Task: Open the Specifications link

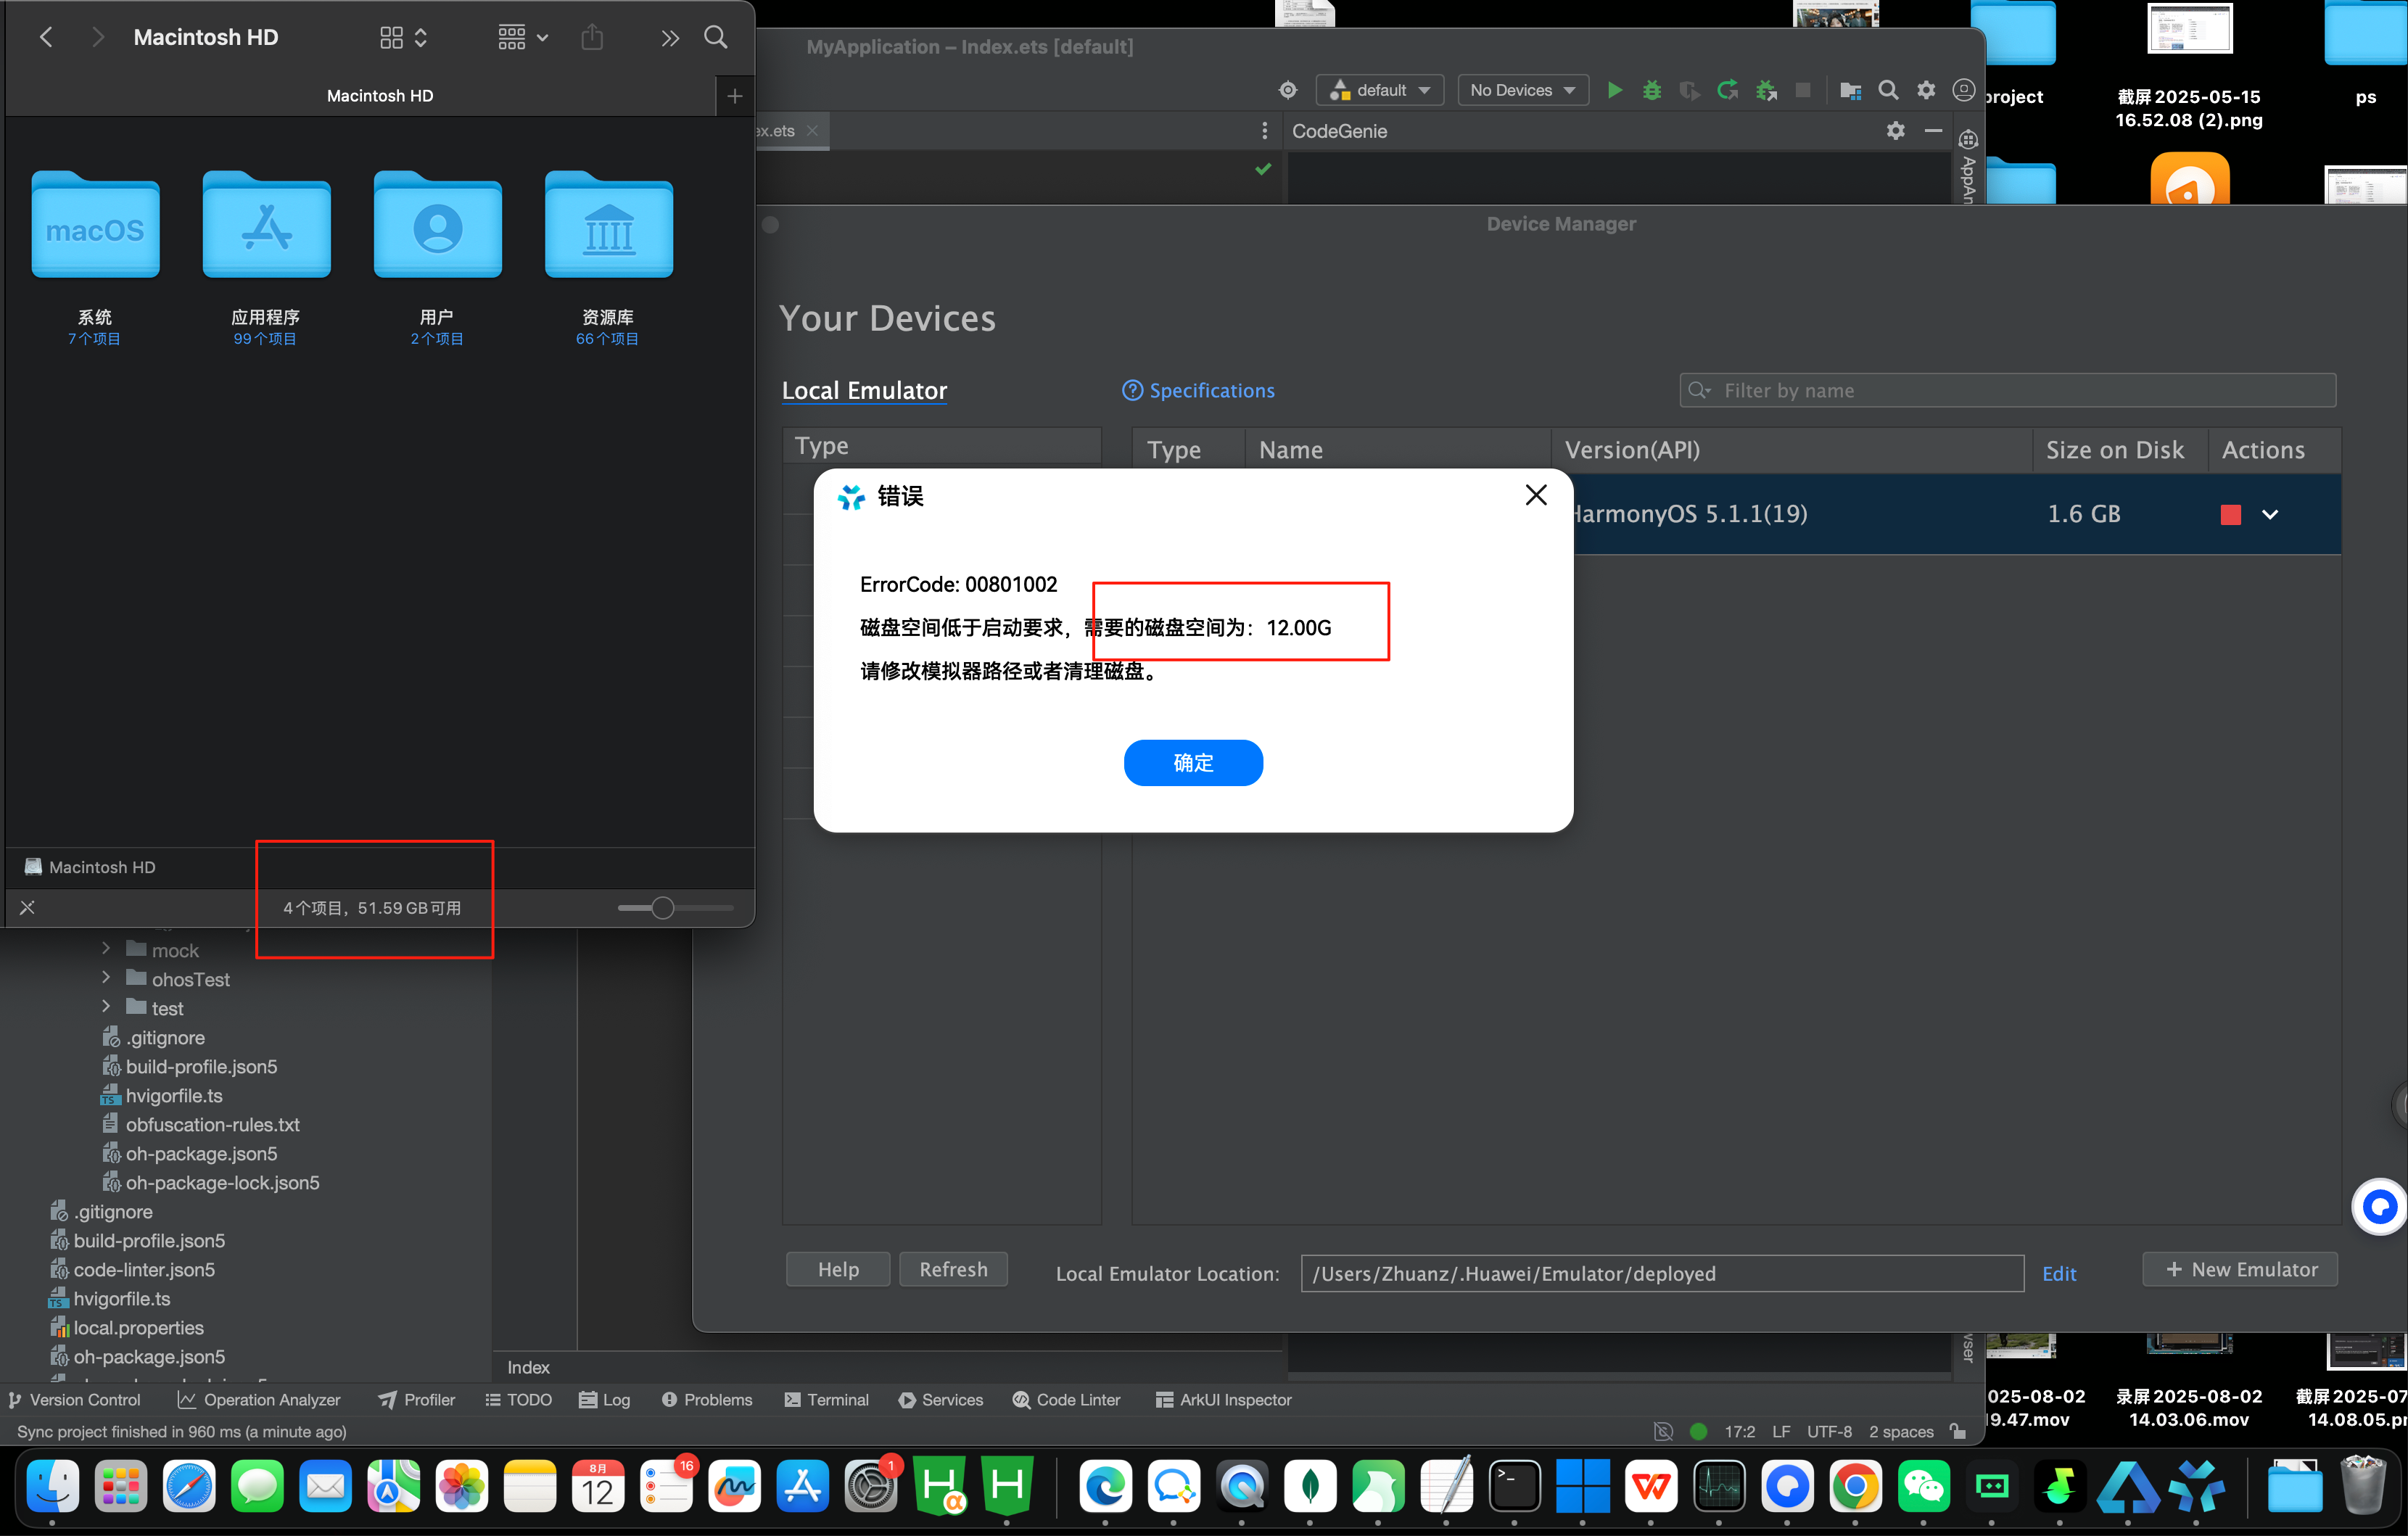Action: [1198, 391]
